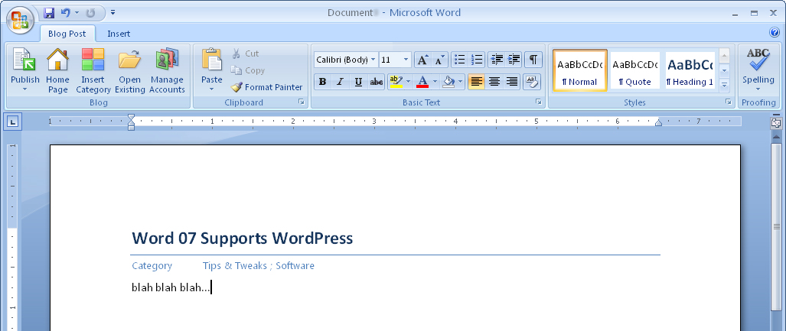
Task: Open Clipboard group dialog launcher
Action: (x=302, y=102)
